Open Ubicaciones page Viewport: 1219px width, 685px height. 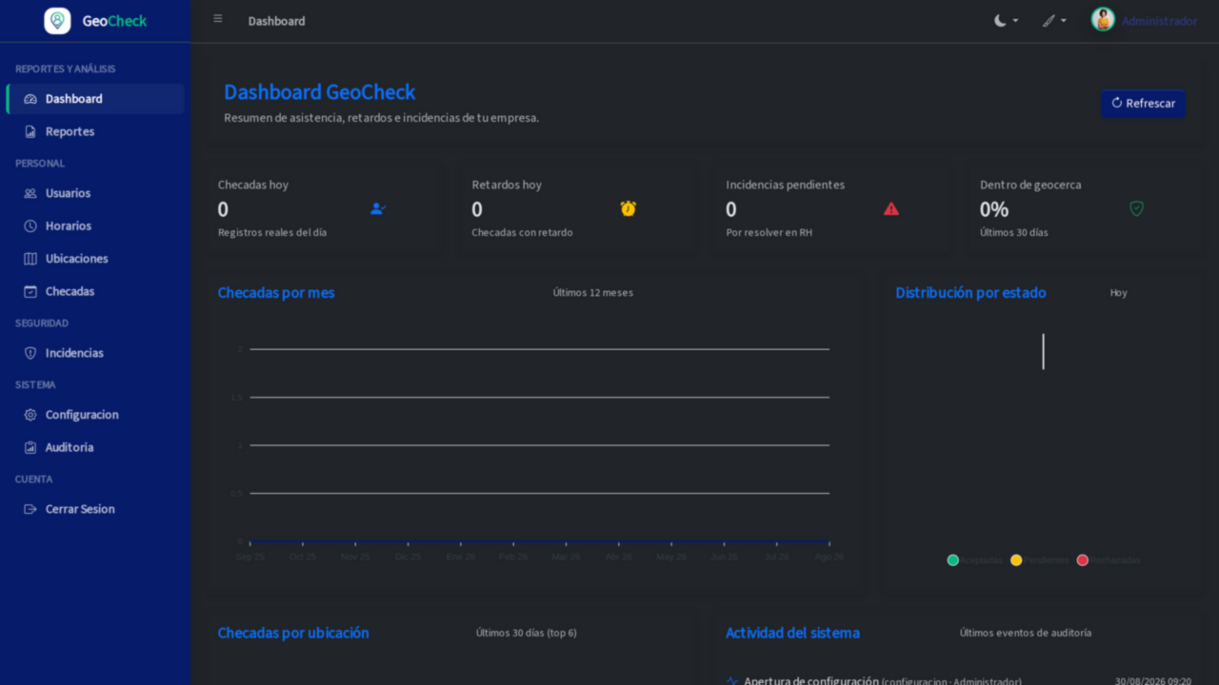point(95,259)
